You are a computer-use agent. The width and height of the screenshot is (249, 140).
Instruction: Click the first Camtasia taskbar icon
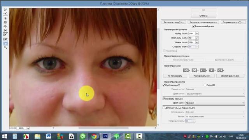pyautogui.click(x=128, y=136)
